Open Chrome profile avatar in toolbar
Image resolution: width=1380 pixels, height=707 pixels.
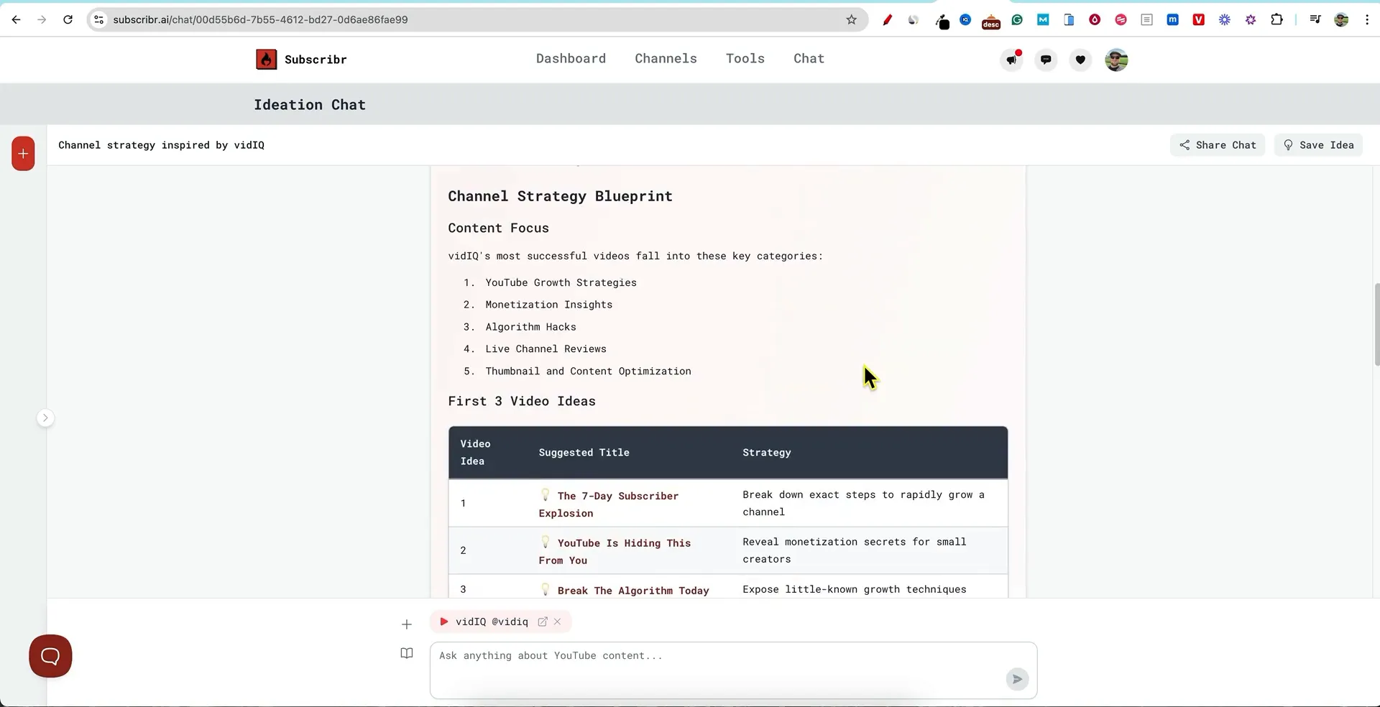pos(1341,19)
